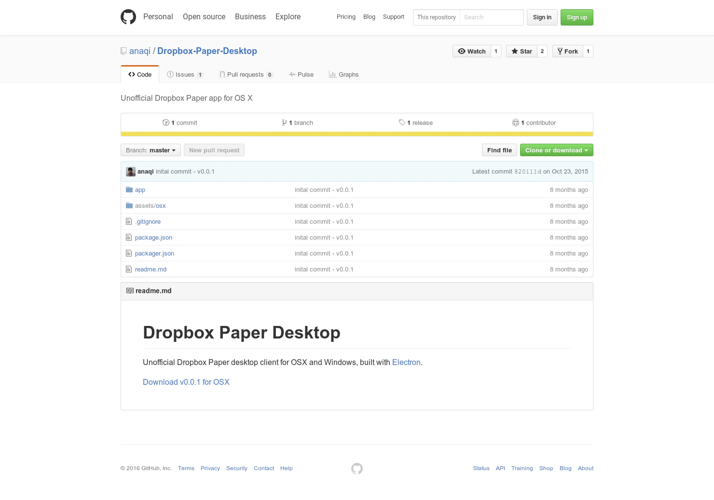Viewport: 714px width, 500px height.
Task: Click anaqi's avatar in commit bar
Action: point(131,172)
